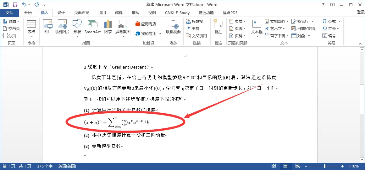Screen dimensions: 365x170
Task: Click language indicator 英语(美国)
Action: (x=67, y=166)
